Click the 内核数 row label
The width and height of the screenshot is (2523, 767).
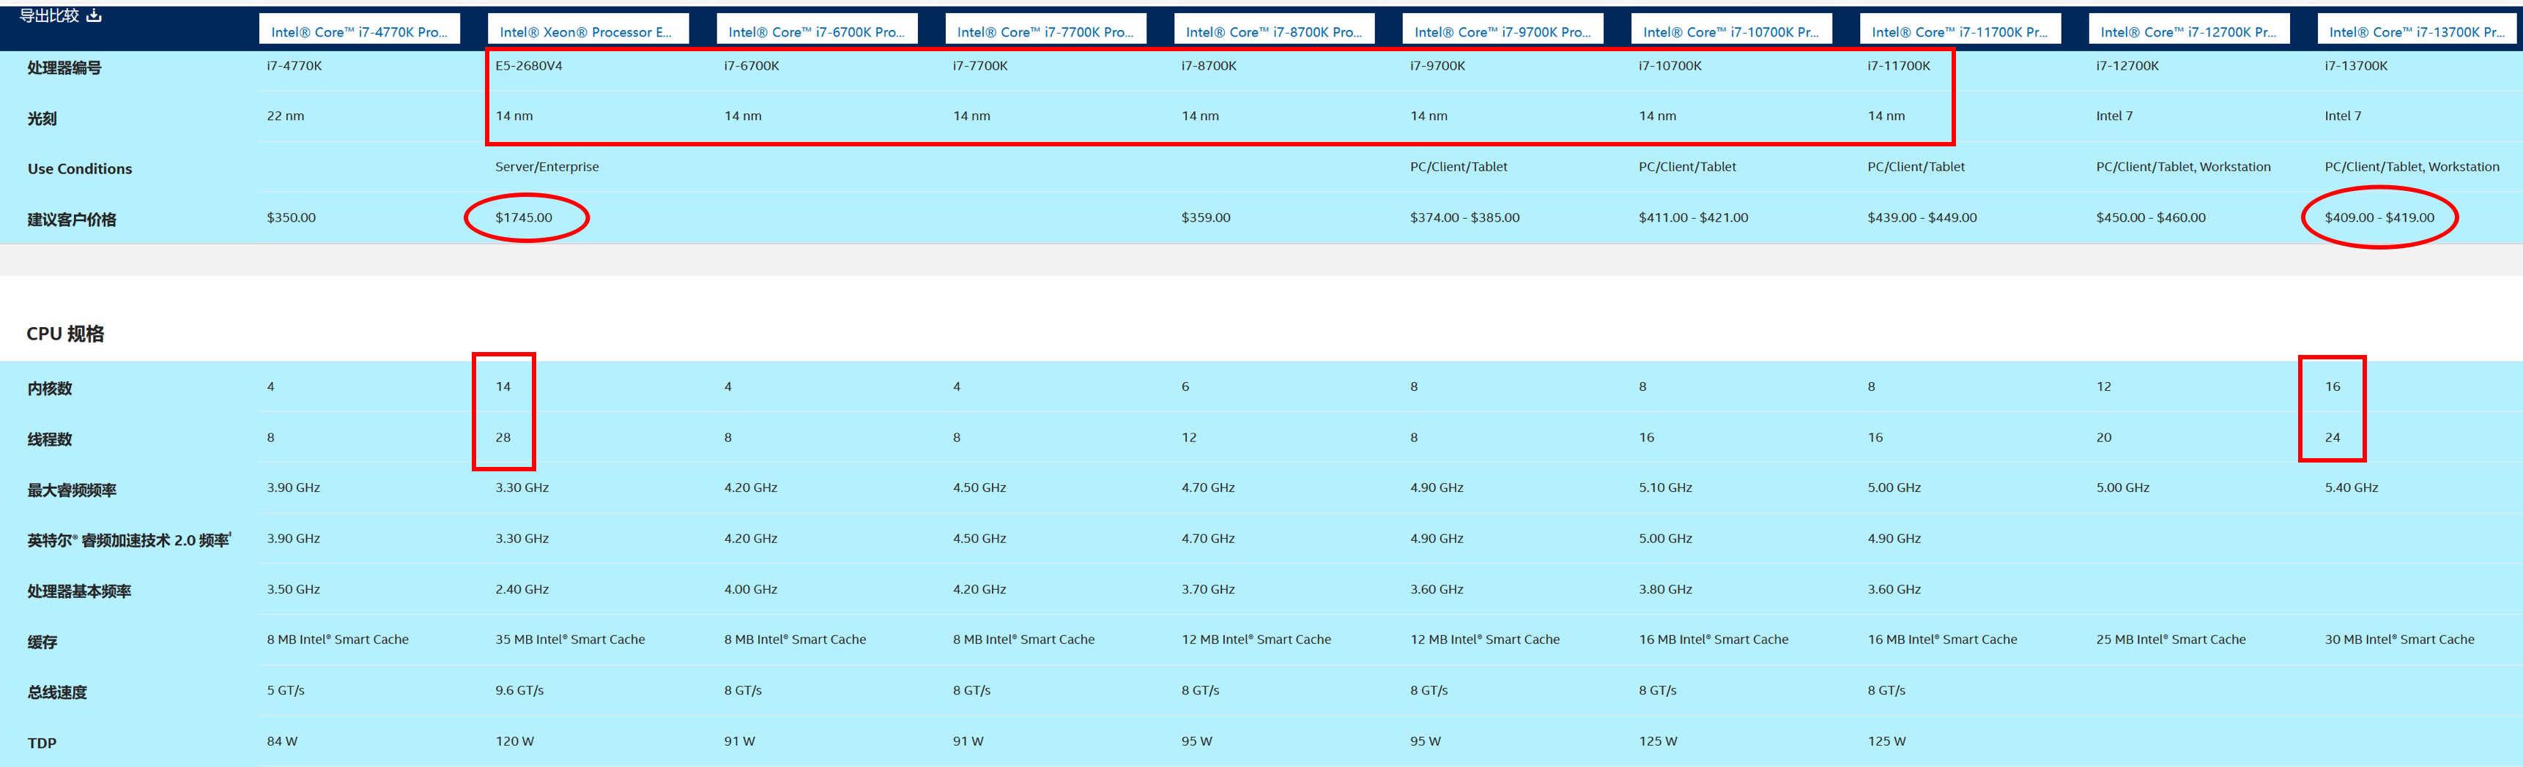pyautogui.click(x=49, y=389)
